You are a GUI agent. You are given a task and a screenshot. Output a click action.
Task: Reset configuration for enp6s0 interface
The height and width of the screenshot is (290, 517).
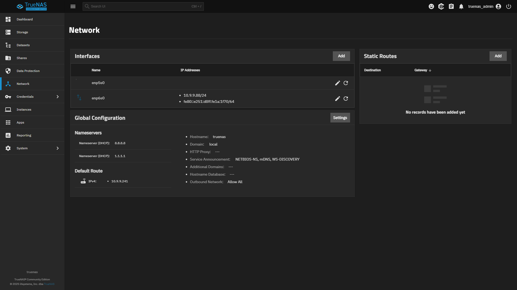point(346,99)
